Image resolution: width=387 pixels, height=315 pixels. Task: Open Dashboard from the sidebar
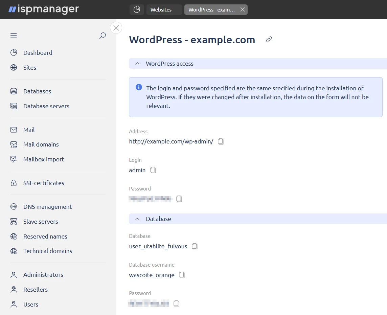coord(38,52)
